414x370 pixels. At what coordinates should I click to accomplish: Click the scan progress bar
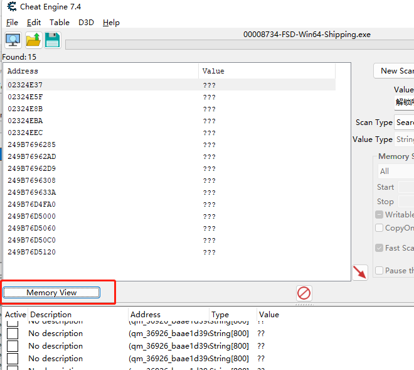pos(240,45)
